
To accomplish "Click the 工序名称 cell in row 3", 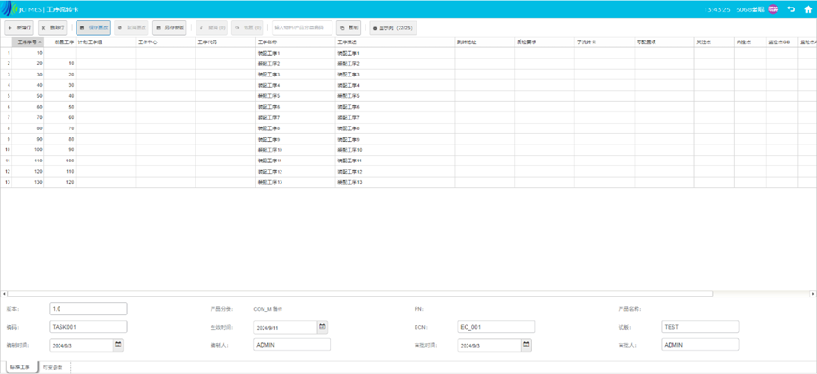I will (x=296, y=75).
